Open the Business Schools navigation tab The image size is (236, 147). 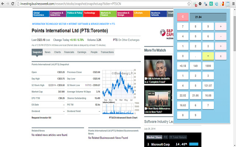(x=159, y=14)
